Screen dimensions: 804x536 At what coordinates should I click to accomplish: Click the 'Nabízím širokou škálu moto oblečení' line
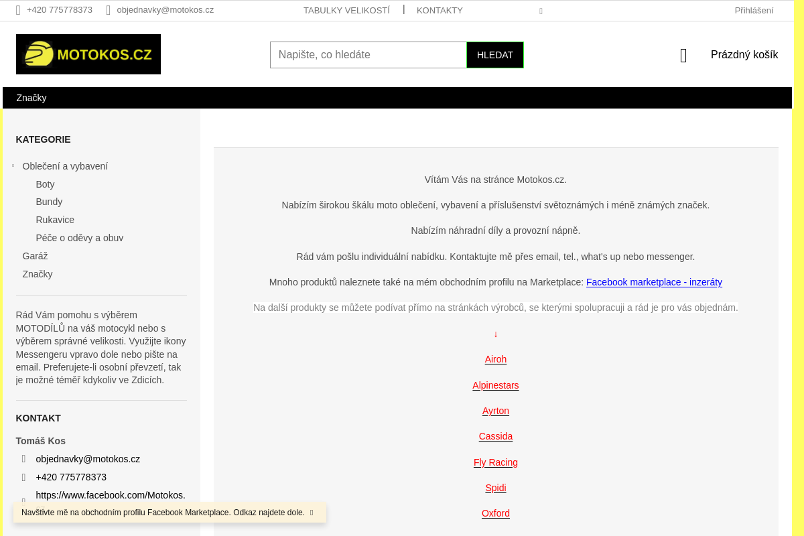(496, 205)
